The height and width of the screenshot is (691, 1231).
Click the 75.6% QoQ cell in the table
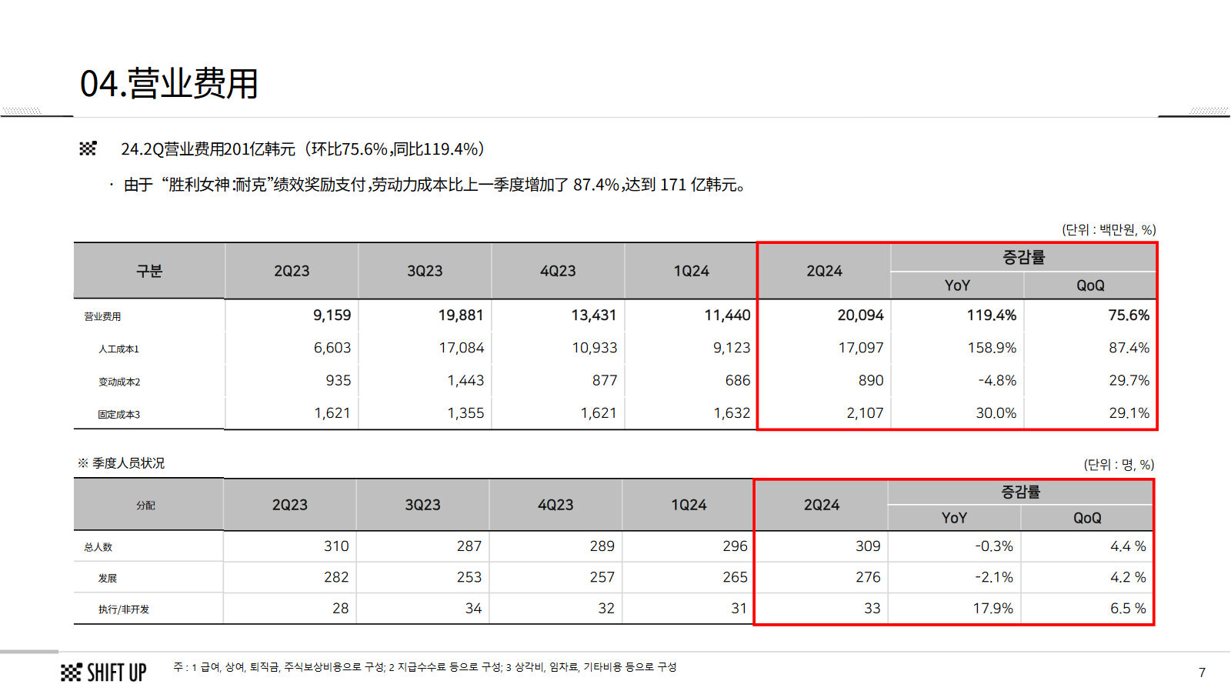click(1129, 315)
